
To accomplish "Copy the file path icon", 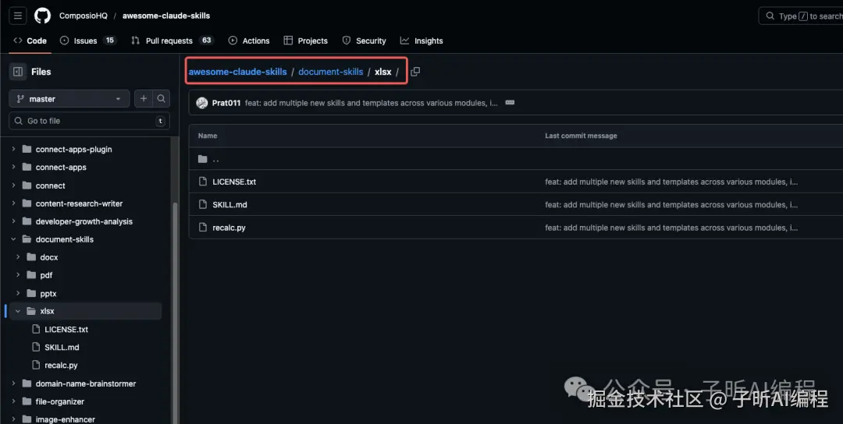I will 415,72.
